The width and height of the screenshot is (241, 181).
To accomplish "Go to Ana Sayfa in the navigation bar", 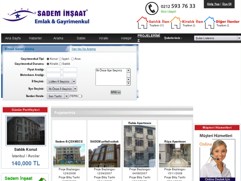I will tap(13, 38).
